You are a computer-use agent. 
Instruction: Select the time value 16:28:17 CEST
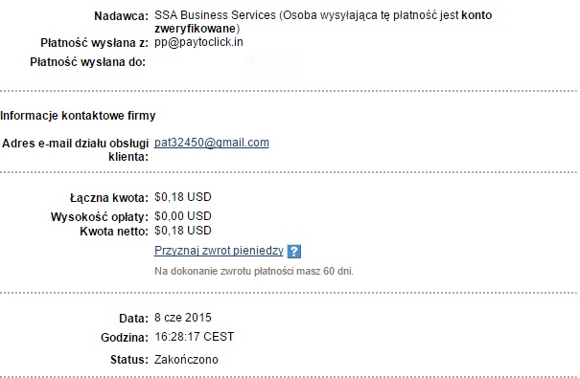(x=195, y=337)
